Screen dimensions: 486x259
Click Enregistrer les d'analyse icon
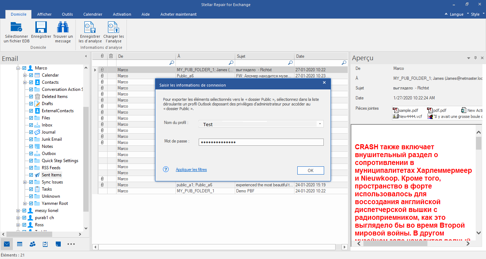point(90,27)
